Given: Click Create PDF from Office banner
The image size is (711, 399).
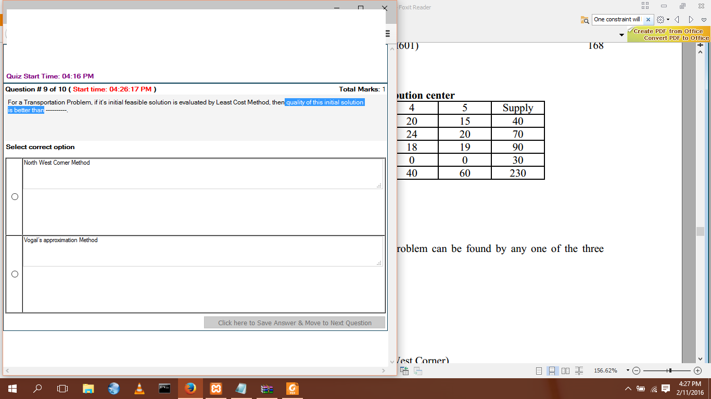Looking at the screenshot, I should pyautogui.click(x=668, y=31).
